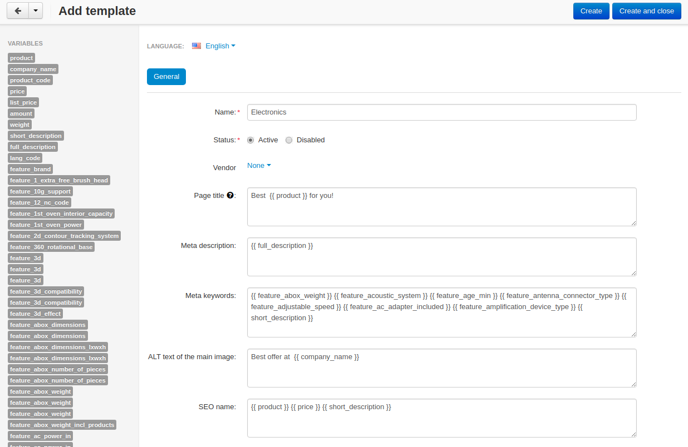Insert the feature_3d_effect variable tag
688x447 pixels.
coord(35,314)
